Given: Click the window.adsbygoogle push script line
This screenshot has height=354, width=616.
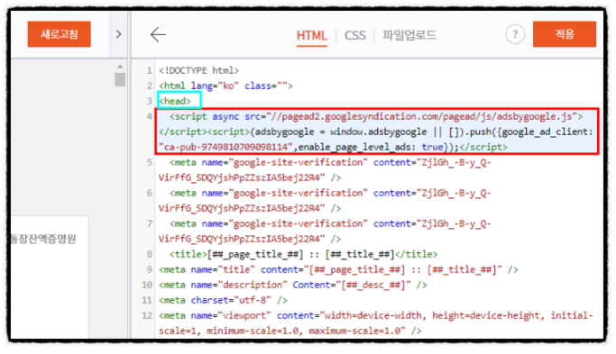Looking at the screenshot, I should click(375, 132).
